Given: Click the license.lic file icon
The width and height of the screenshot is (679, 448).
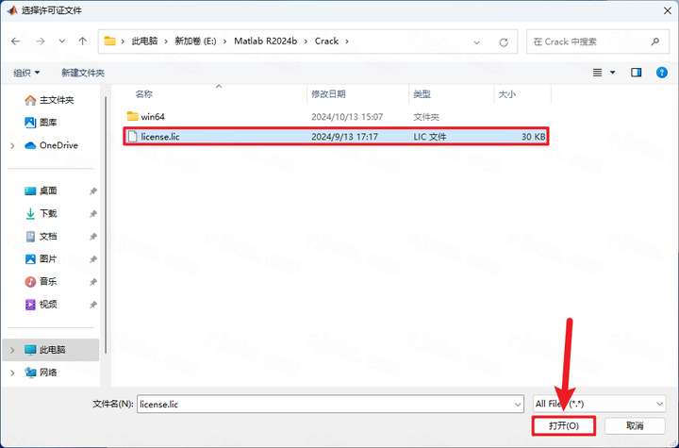Looking at the screenshot, I should coord(133,137).
